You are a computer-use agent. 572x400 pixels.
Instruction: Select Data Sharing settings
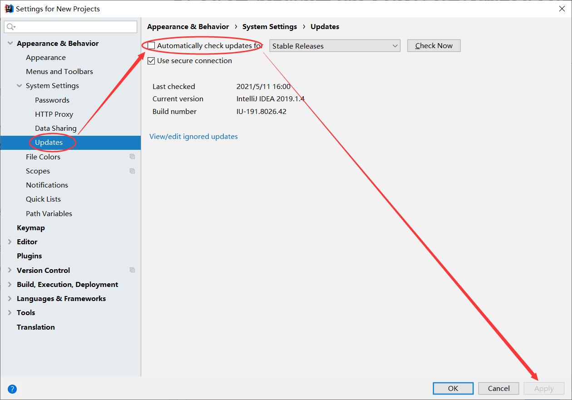tap(56, 128)
